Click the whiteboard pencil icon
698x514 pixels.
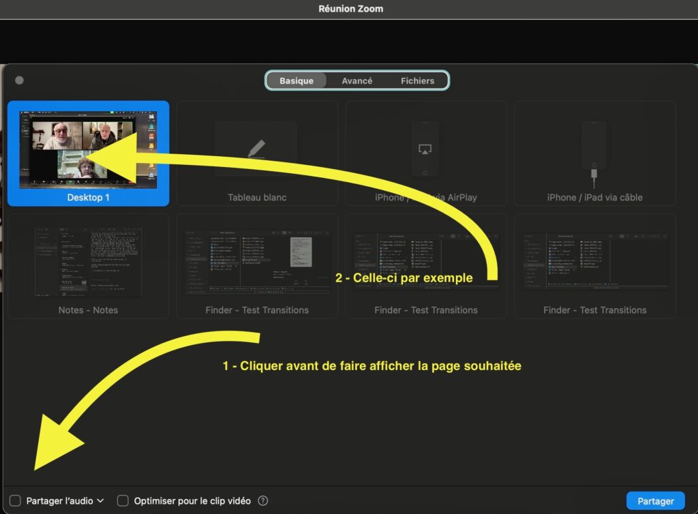click(256, 149)
